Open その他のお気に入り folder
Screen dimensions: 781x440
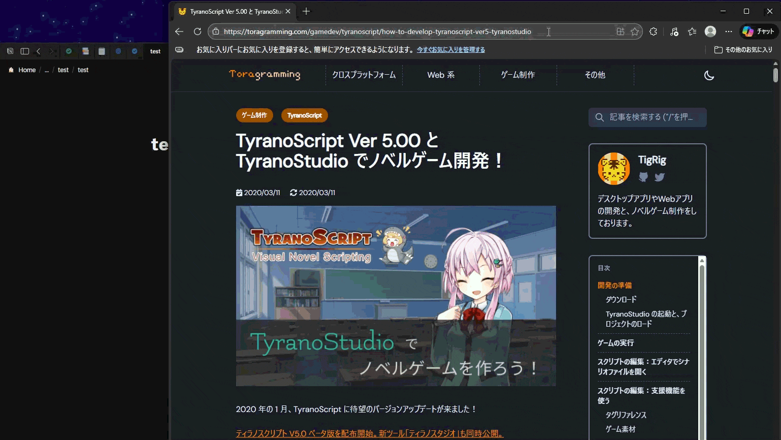743,50
